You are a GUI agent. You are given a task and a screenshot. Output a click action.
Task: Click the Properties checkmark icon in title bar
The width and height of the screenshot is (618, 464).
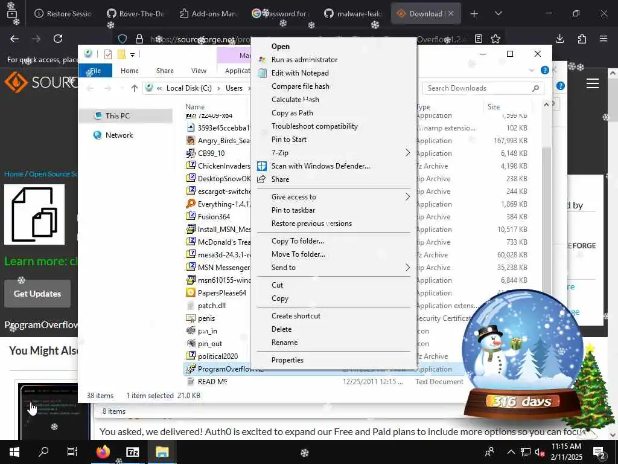pos(108,54)
